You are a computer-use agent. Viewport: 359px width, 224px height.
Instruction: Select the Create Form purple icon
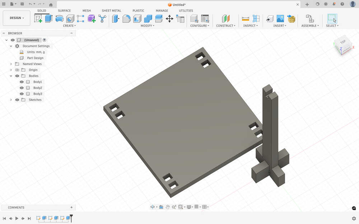pos(91,19)
